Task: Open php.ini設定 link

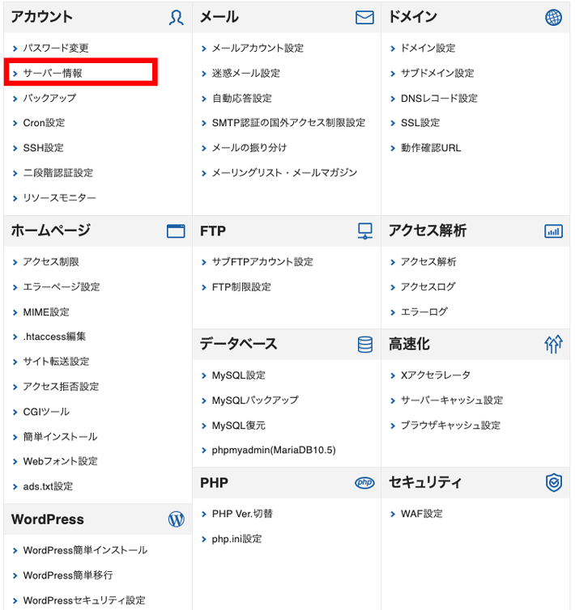Action: point(236,539)
